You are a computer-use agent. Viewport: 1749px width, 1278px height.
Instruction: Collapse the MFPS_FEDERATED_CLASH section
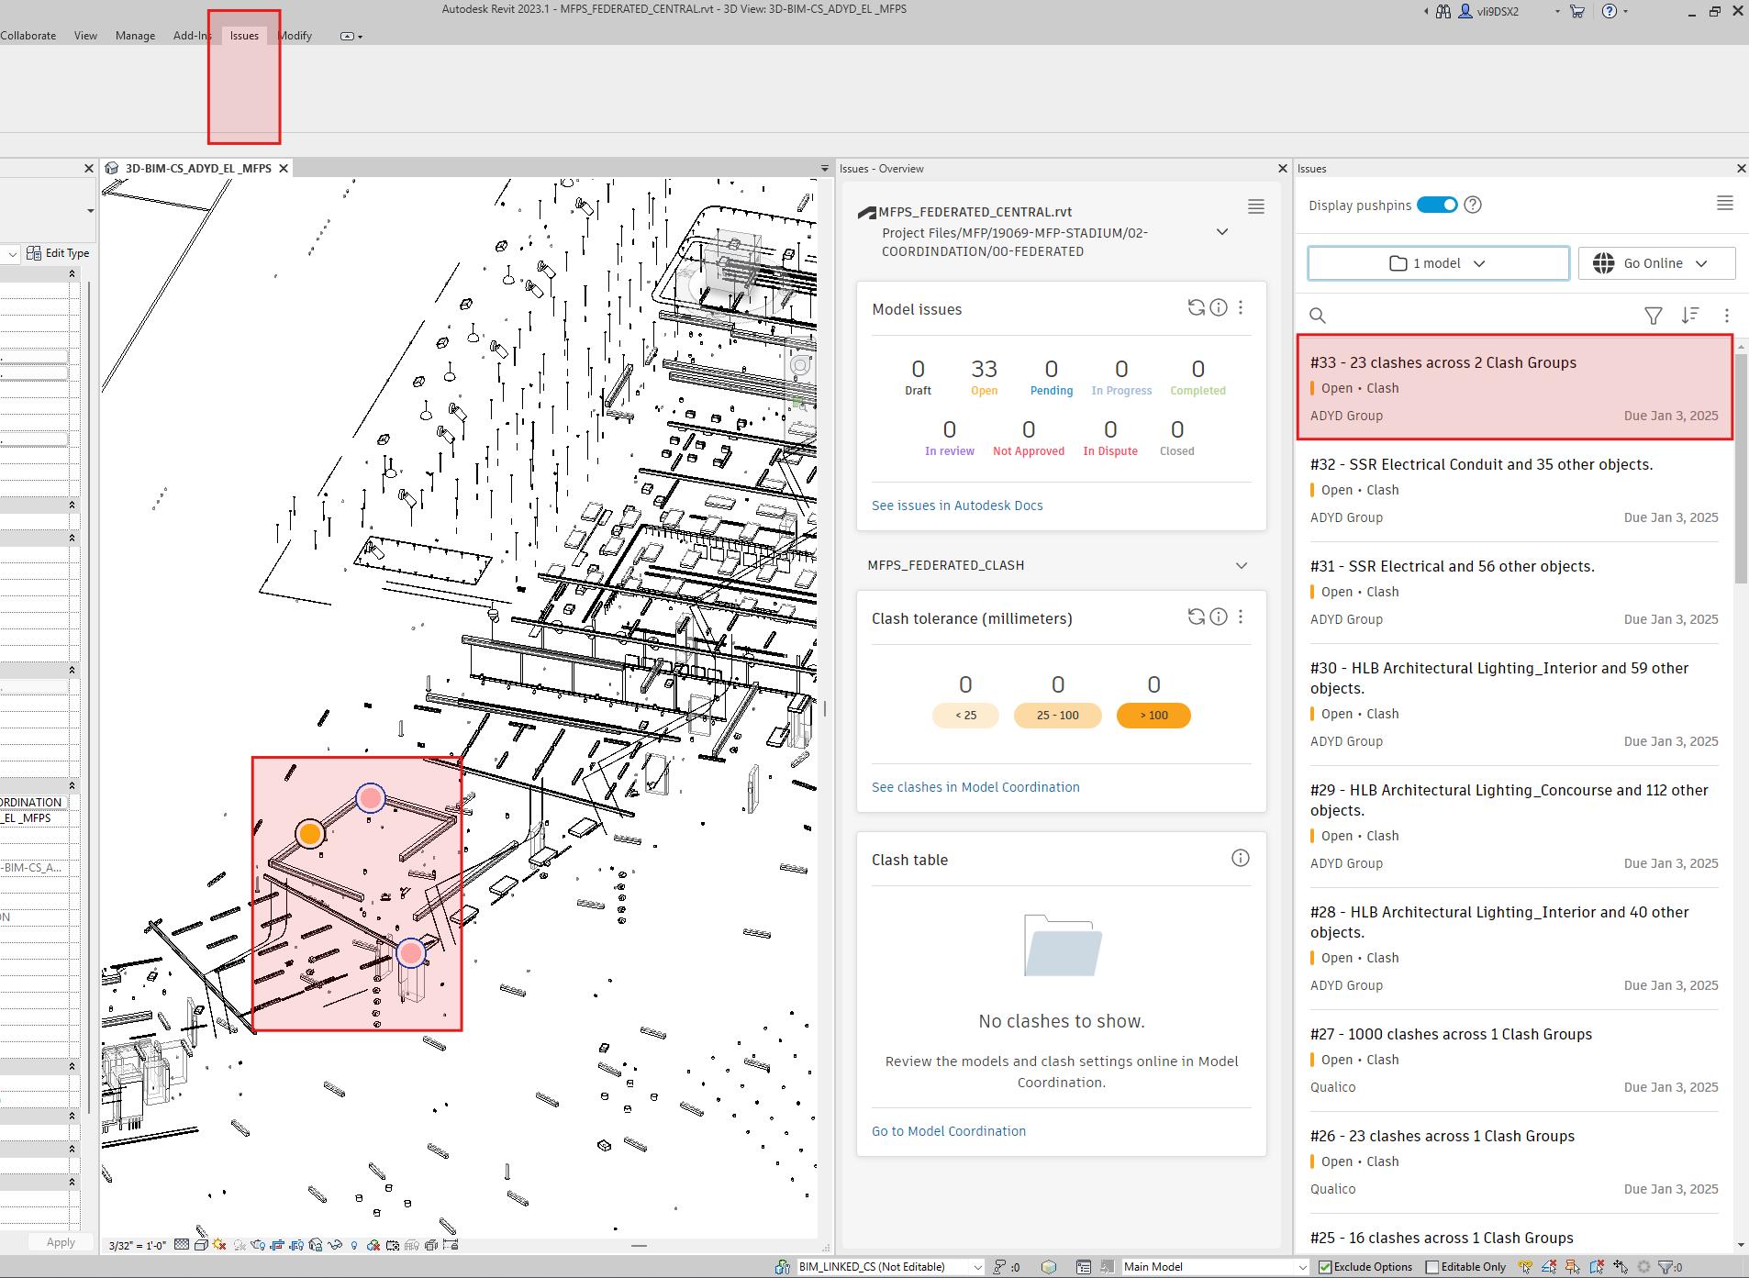click(1241, 565)
